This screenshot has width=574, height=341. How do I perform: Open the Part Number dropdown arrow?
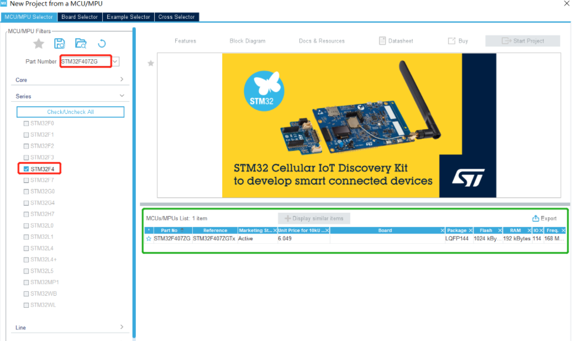(x=115, y=61)
